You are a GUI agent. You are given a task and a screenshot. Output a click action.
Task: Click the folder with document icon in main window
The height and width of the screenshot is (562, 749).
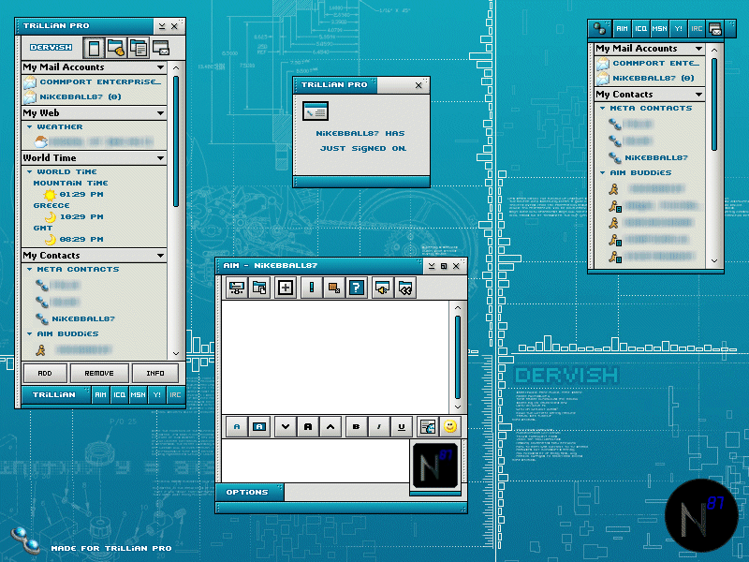pyautogui.click(x=139, y=49)
